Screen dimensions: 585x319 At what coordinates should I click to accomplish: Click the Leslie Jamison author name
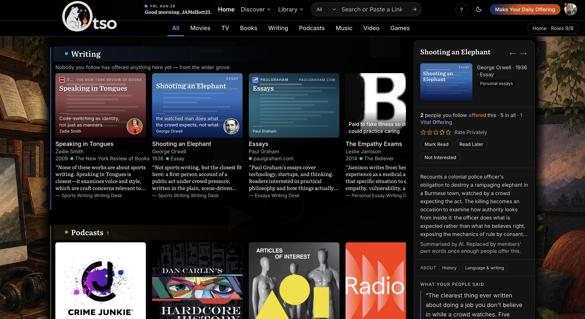click(x=363, y=151)
